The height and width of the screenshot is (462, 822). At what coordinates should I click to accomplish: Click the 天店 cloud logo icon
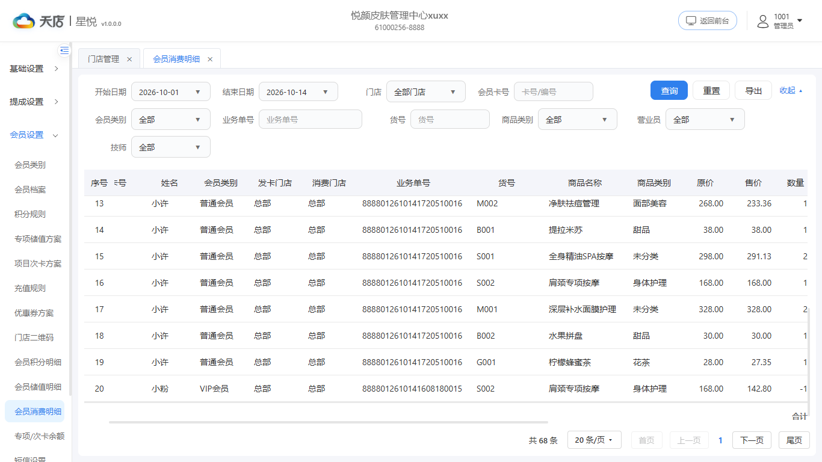(23, 21)
